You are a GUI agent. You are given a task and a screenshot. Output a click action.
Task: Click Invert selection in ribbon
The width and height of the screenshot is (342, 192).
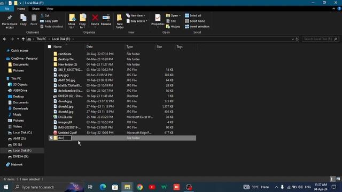click(197, 27)
